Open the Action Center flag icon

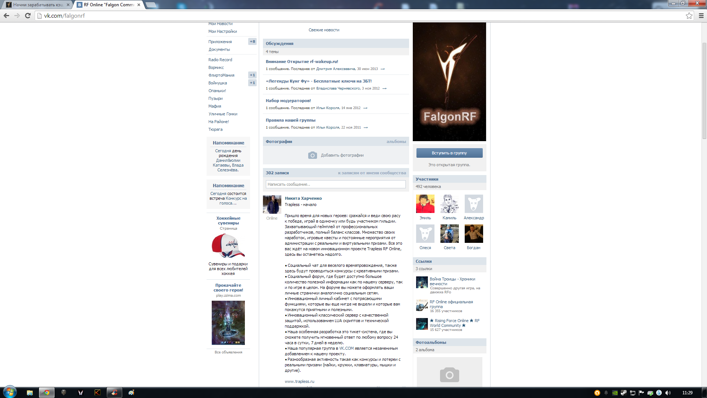[641, 393]
